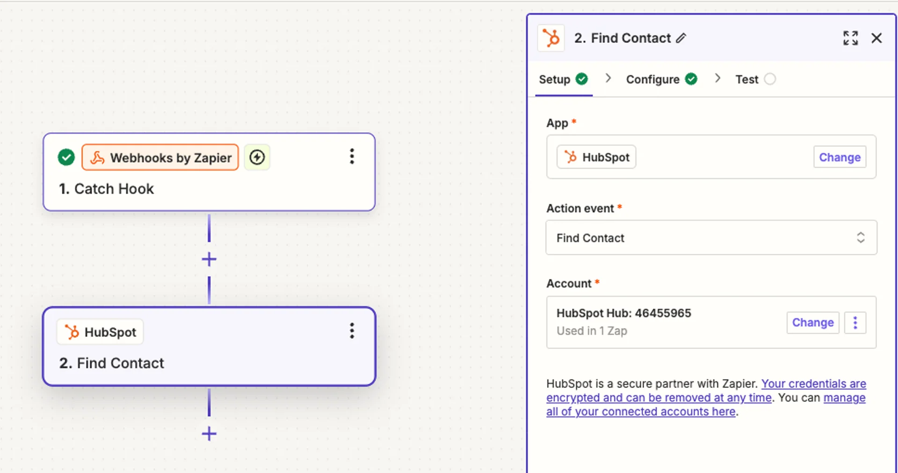The image size is (898, 473).
Task: Click the chevron between Setup and Configure
Action: click(x=608, y=79)
